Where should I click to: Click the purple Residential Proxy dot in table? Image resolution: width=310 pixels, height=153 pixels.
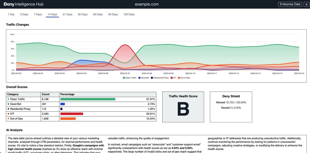[8, 109]
